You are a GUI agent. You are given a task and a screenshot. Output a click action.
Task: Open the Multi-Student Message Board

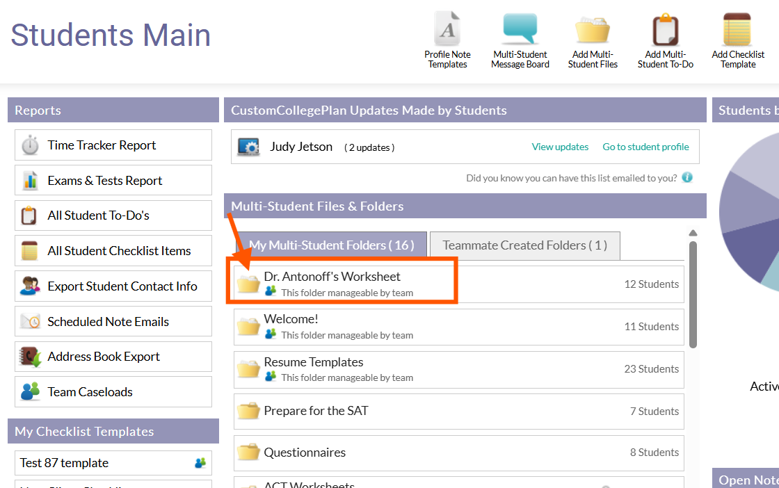[x=520, y=30]
